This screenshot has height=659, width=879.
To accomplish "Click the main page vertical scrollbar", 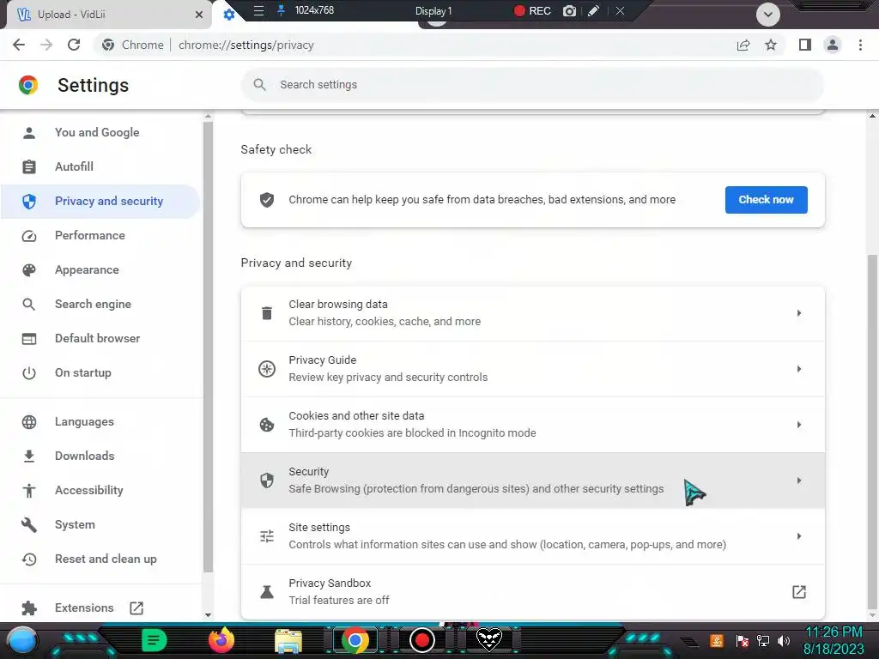I will click(872, 432).
